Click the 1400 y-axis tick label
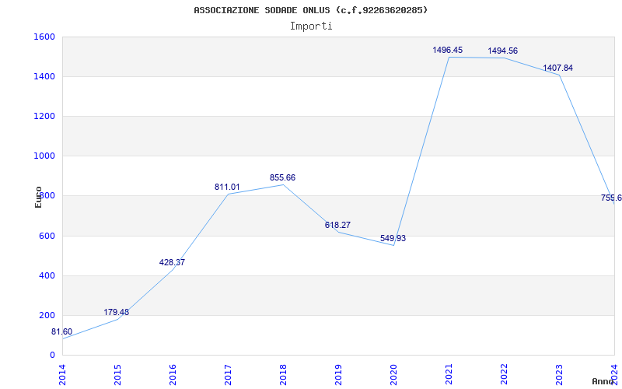Viewport: 622px width, 389px height. click(x=45, y=76)
